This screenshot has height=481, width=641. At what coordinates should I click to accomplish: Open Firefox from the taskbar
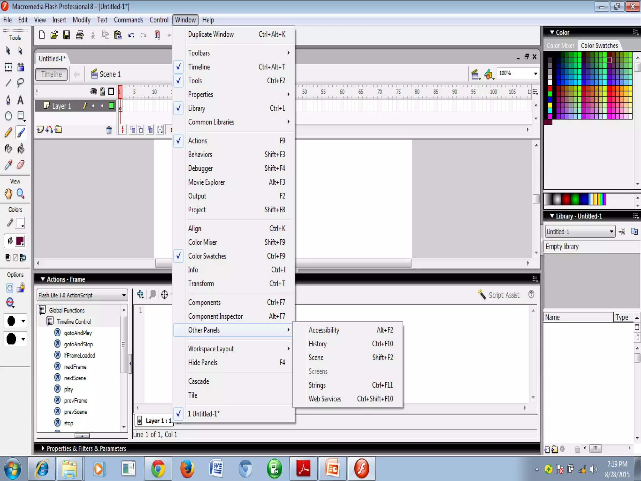(187, 469)
